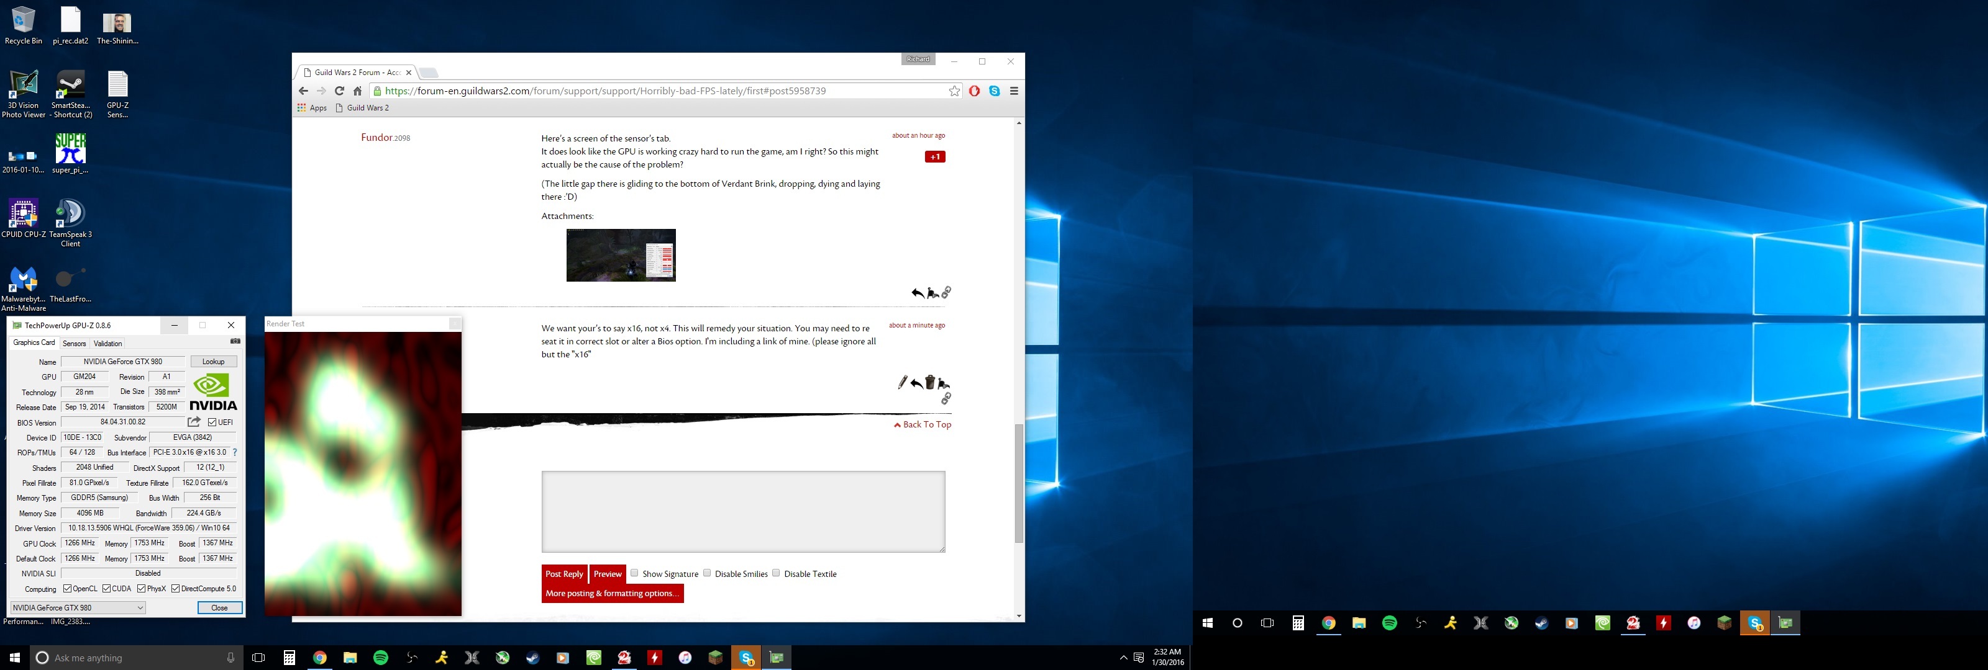Image resolution: width=1988 pixels, height=670 pixels.
Task: Take a GPU-Z screenshot with camera icon
Action: [x=235, y=342]
